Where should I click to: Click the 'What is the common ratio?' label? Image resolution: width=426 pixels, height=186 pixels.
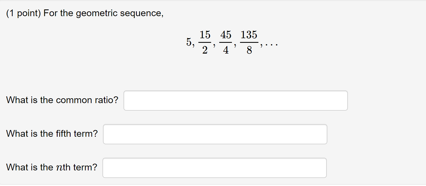click(x=62, y=100)
